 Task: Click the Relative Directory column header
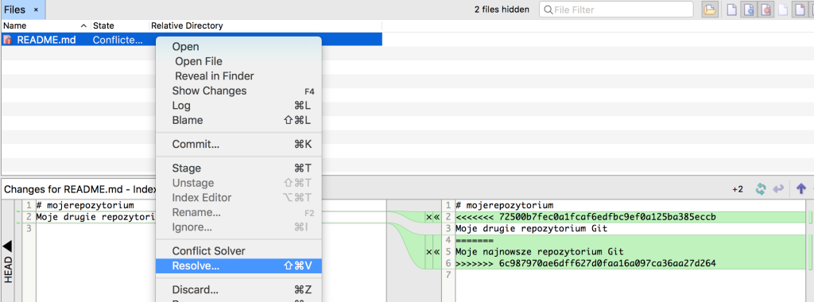click(266, 25)
